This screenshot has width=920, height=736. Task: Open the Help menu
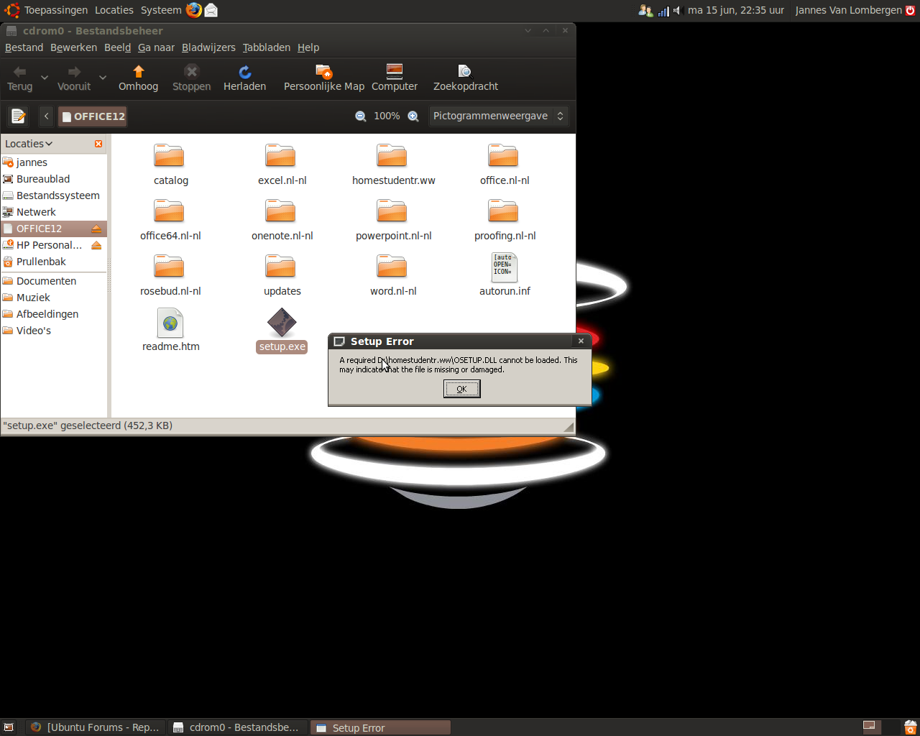(x=308, y=47)
